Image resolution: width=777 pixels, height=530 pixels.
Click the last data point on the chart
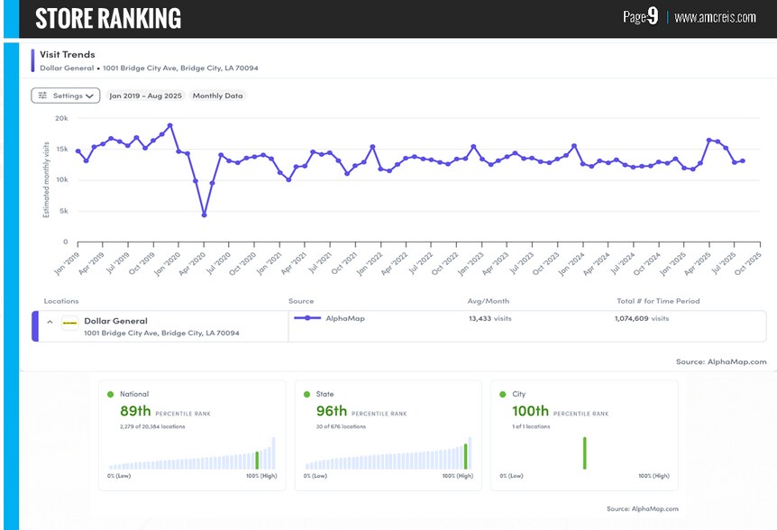pyautogui.click(x=743, y=160)
